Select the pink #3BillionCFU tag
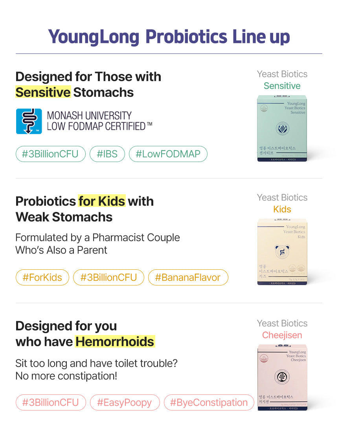The image size is (338, 440). coord(50,402)
